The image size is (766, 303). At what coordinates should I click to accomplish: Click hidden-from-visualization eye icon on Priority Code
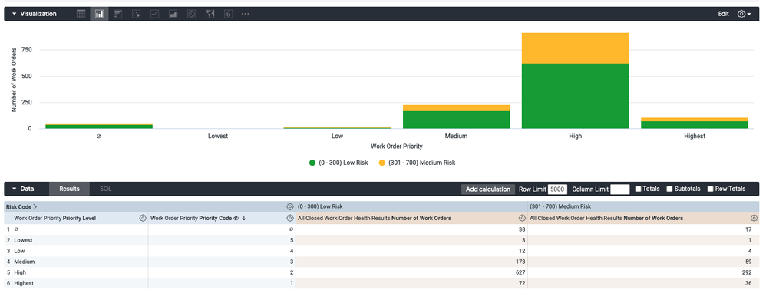pyautogui.click(x=236, y=219)
